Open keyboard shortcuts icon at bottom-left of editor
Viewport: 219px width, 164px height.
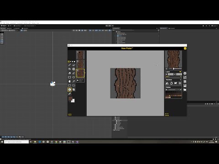(70, 115)
